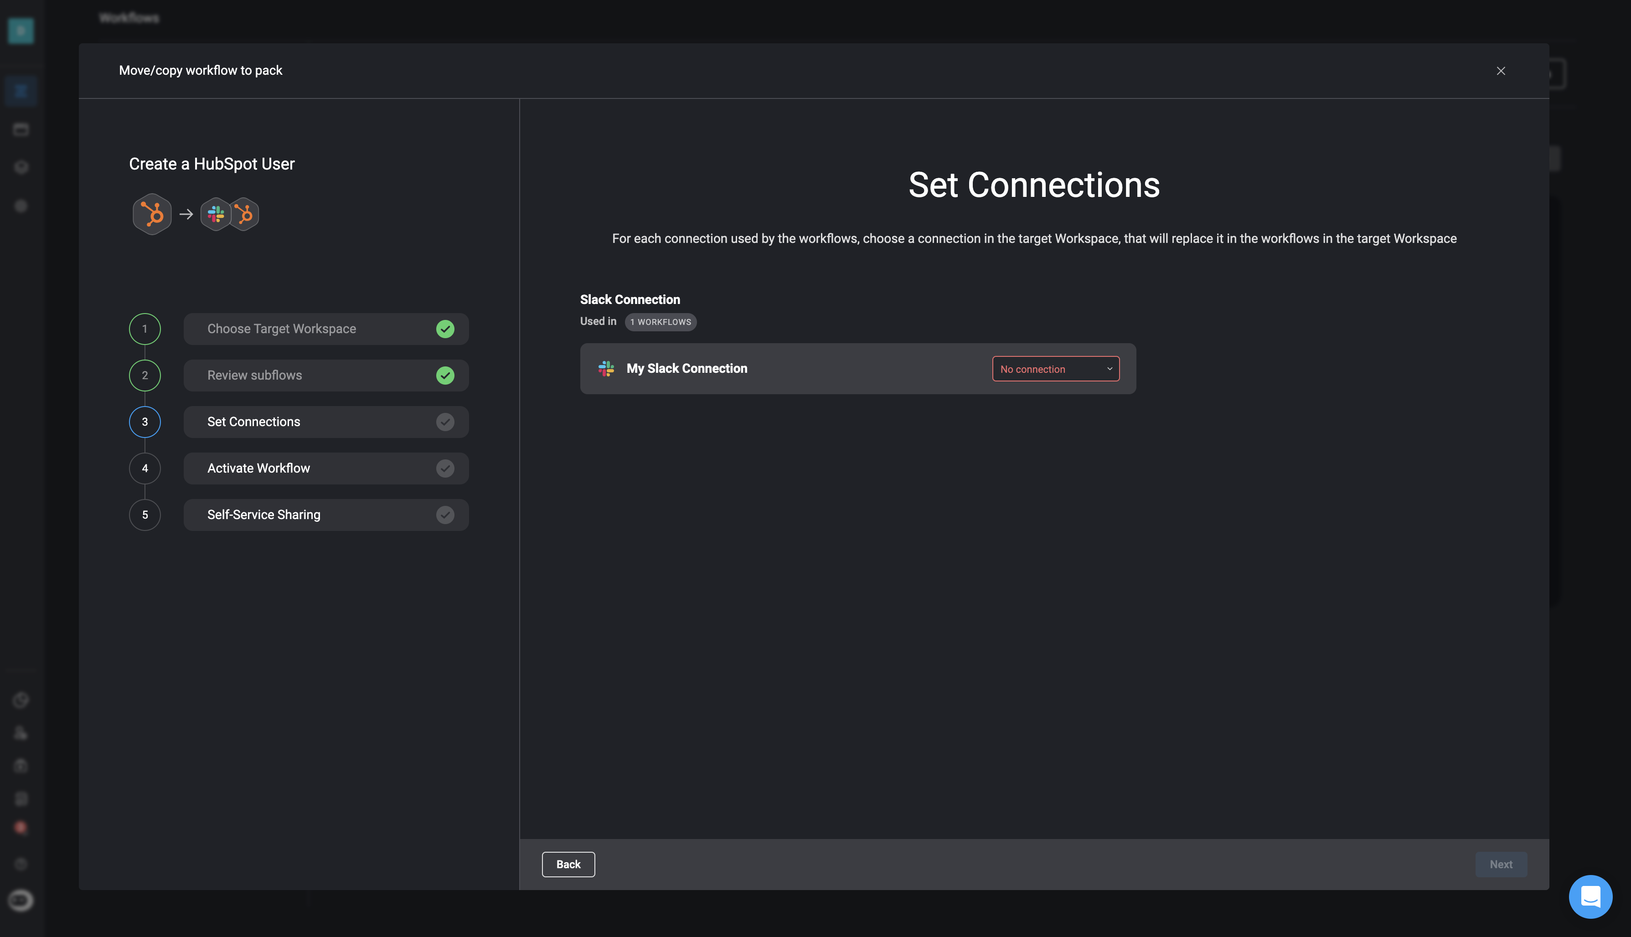Click the Back button

click(x=568, y=864)
